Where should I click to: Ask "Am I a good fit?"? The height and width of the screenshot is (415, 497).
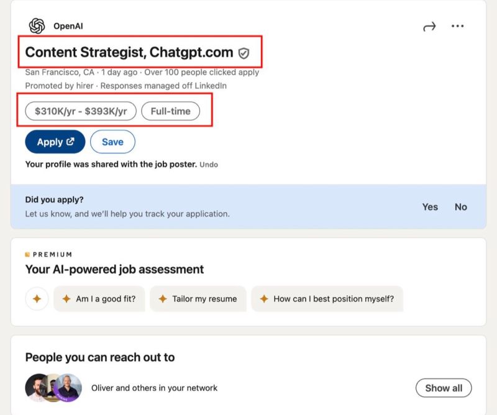(99, 299)
